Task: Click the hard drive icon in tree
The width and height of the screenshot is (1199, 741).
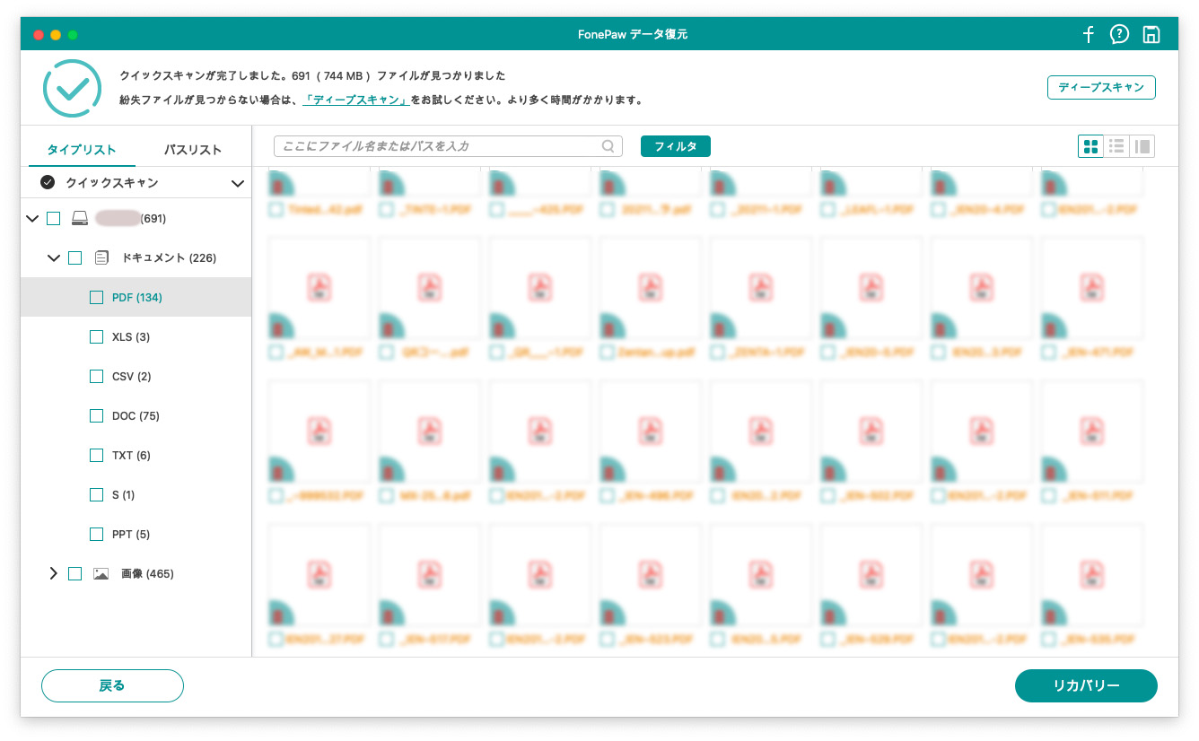Action: coord(80,218)
